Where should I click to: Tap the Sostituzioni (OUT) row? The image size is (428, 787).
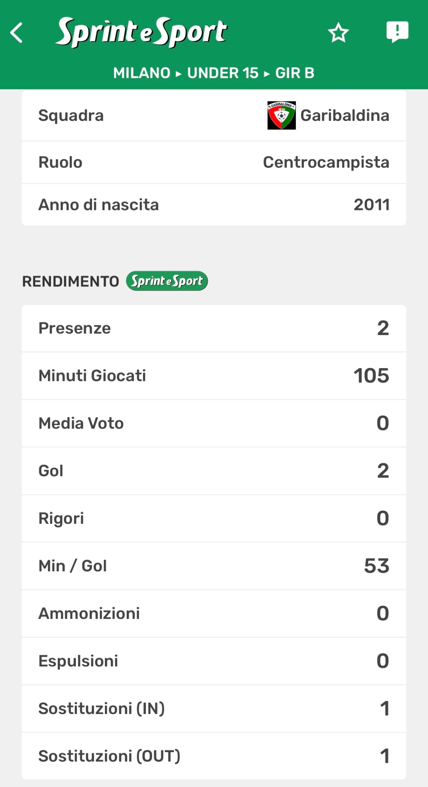[214, 756]
